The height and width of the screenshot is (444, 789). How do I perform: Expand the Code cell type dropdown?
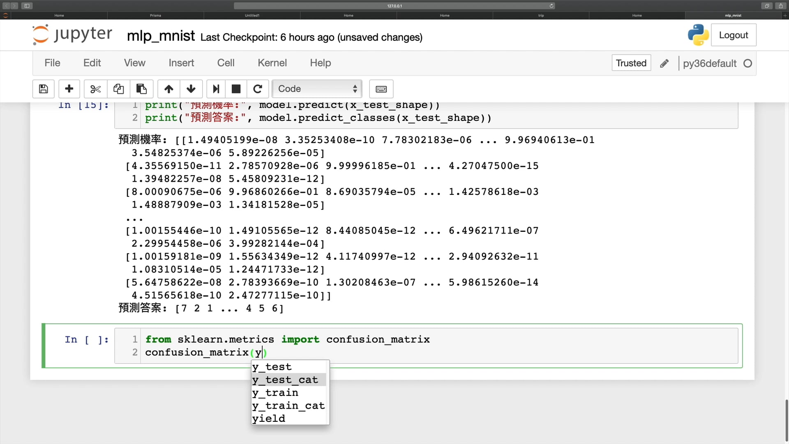click(x=317, y=89)
